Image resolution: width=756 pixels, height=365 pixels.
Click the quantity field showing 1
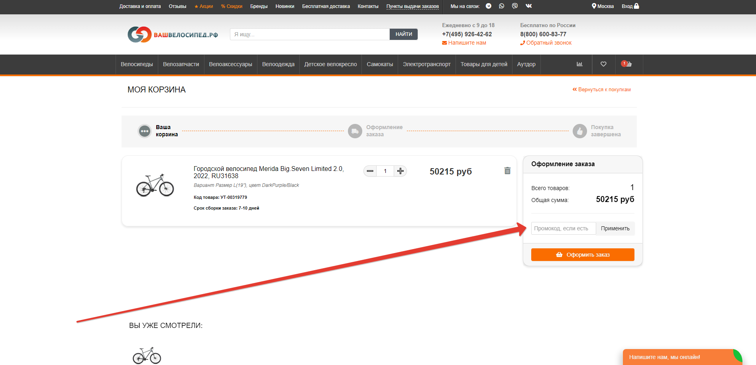point(385,171)
